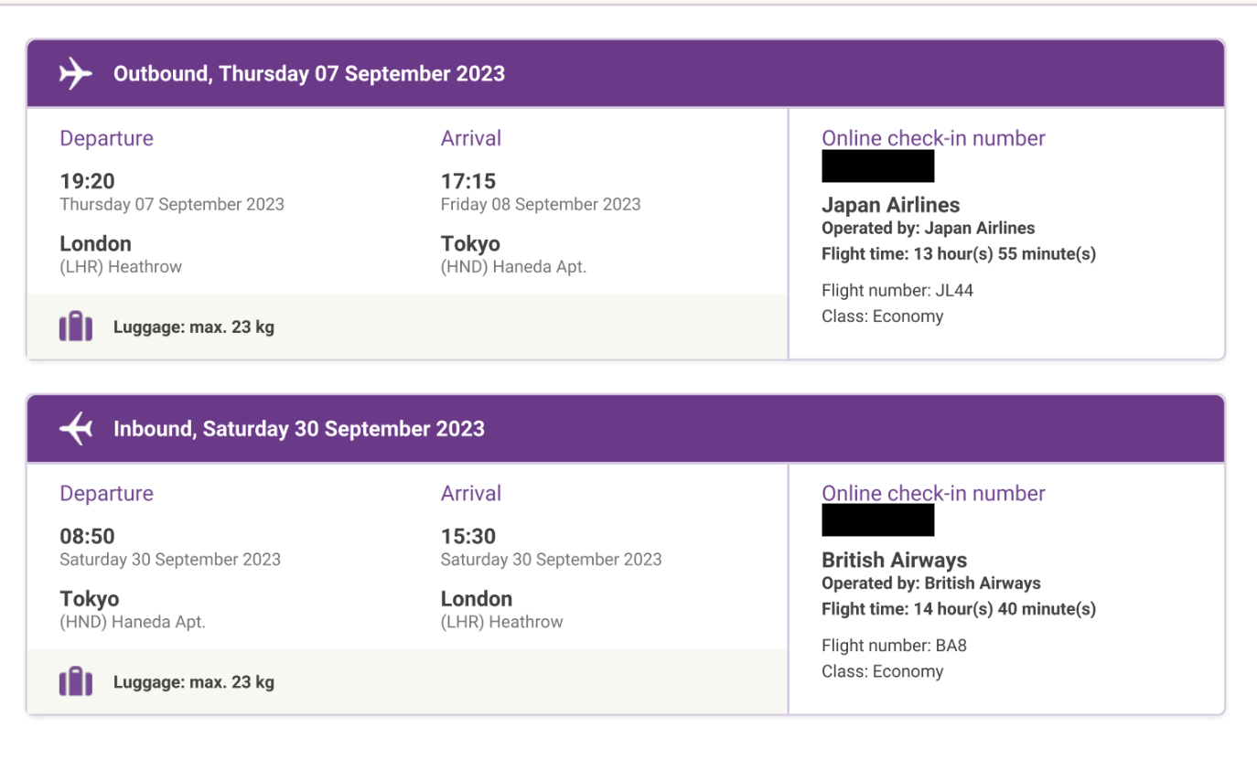Click the Outbound, Thursday 07 September header

309,73
